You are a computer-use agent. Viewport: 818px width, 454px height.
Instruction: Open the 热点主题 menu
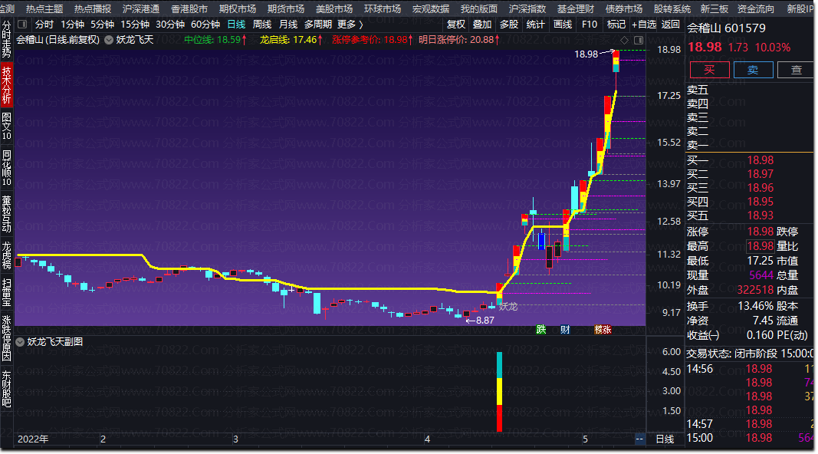[x=44, y=9]
